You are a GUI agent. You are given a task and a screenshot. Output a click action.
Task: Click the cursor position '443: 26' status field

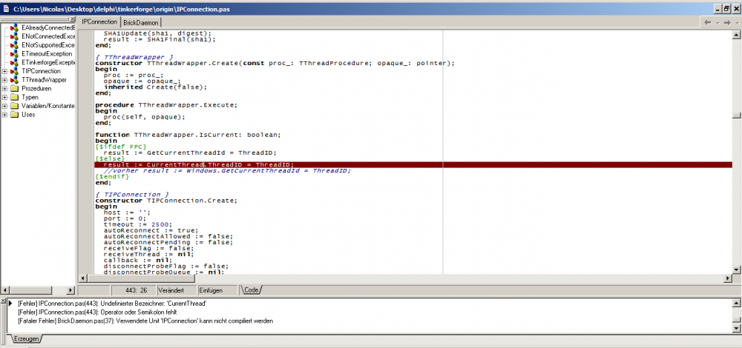[x=134, y=290]
